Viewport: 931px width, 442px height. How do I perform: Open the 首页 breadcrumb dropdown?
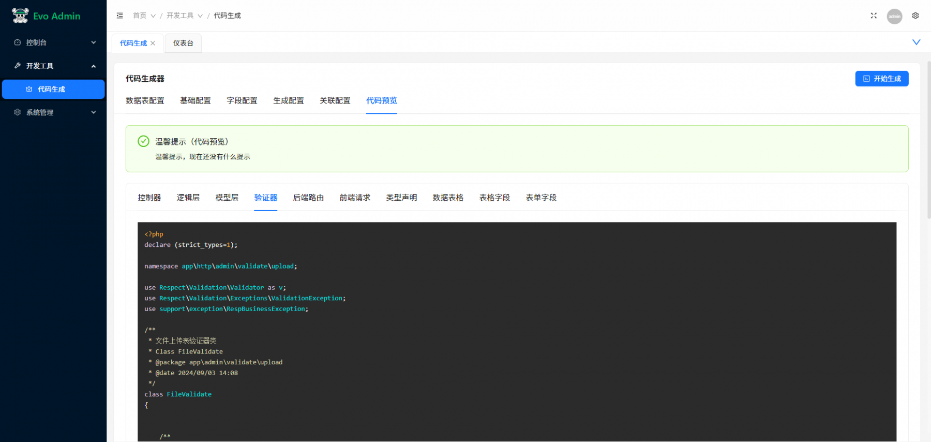click(x=144, y=16)
